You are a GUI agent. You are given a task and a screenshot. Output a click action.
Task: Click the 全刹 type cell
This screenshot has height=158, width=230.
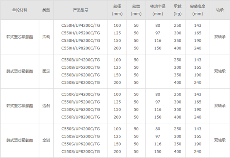pyautogui.click(x=46, y=140)
